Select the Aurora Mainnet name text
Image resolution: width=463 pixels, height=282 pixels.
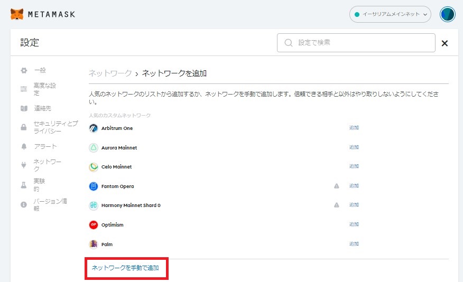click(x=119, y=148)
